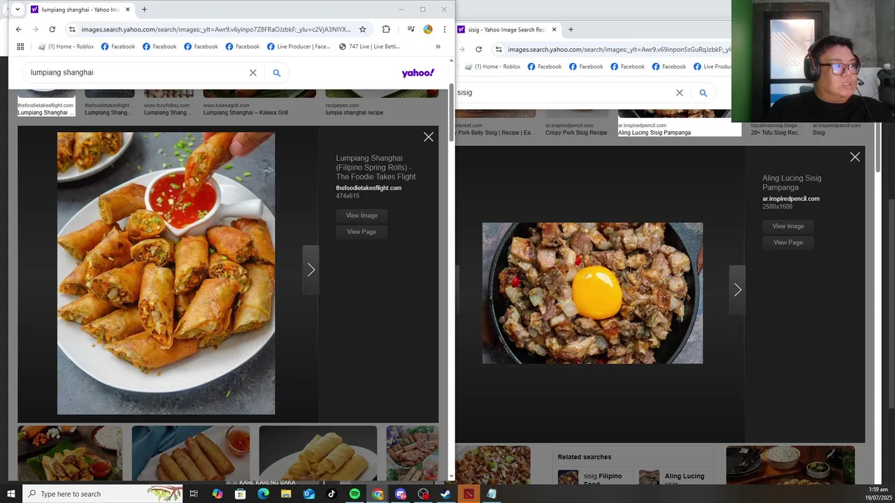Open media controls icon in left Chrome toolbar

(x=411, y=29)
